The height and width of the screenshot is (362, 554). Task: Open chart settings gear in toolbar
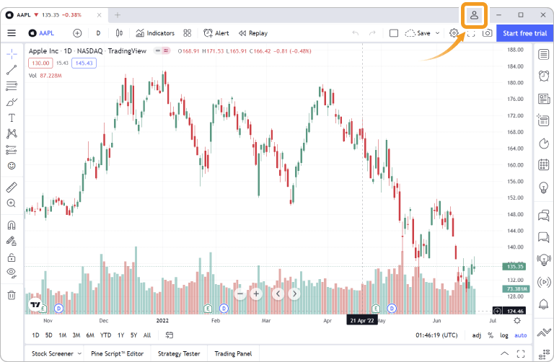pos(454,33)
